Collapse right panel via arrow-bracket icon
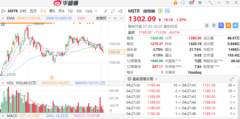This screenshot has height=119, width=240. click(120, 11)
